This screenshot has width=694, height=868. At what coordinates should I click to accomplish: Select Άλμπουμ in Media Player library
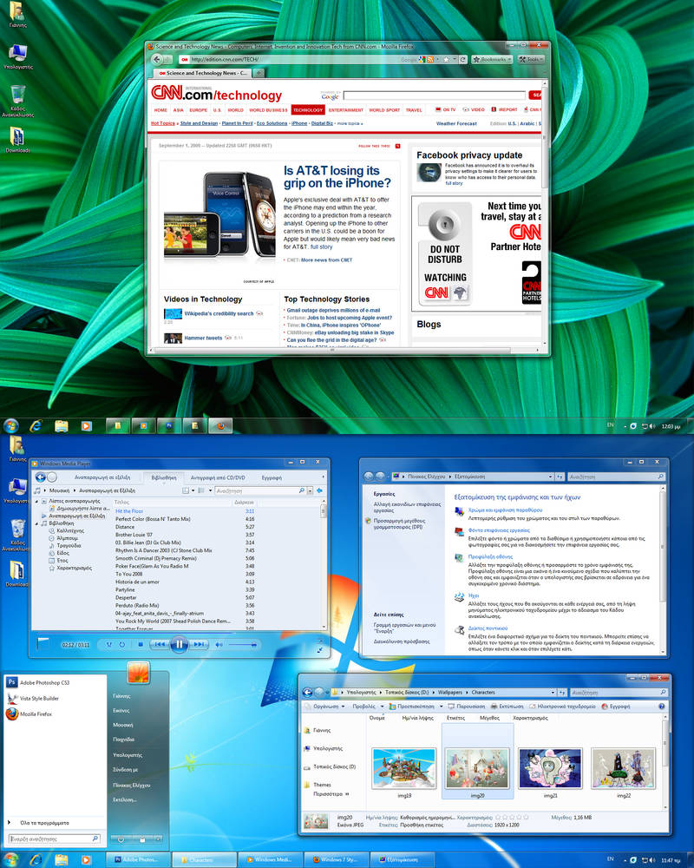pos(68,538)
